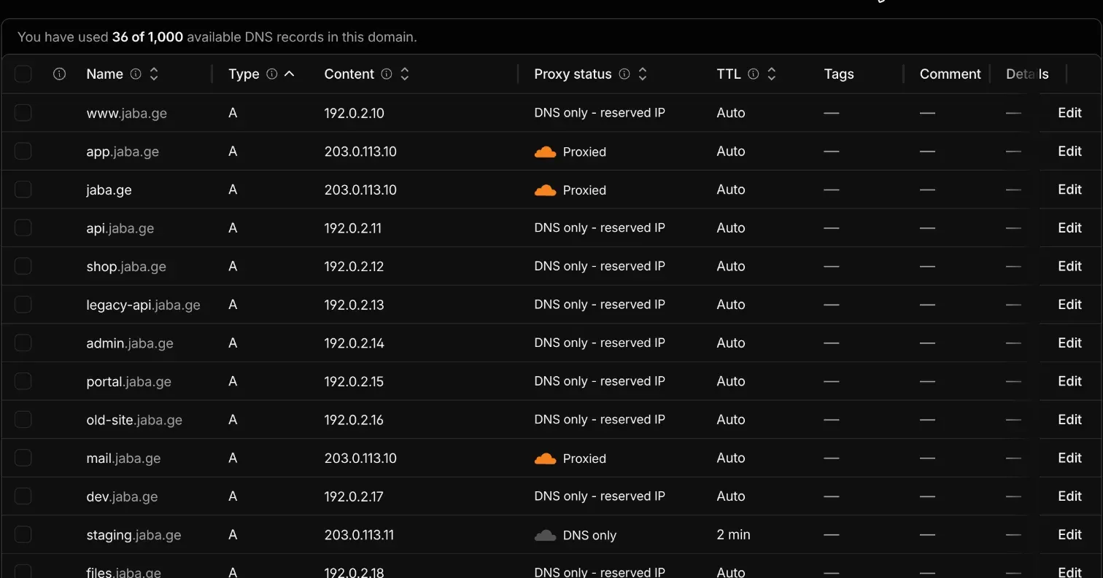Edit the old-site.jaba.ge record
This screenshot has height=578, width=1103.
click(1070, 420)
